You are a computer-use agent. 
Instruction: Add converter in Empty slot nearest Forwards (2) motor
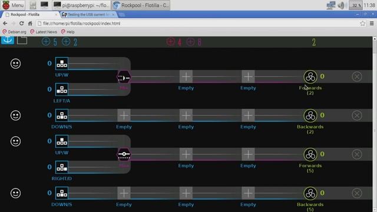[248, 77]
